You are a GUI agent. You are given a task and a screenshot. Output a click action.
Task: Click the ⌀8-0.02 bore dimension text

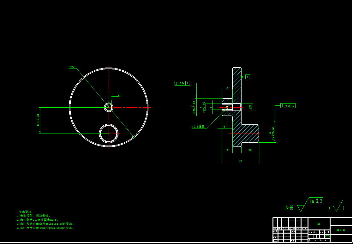point(203,107)
